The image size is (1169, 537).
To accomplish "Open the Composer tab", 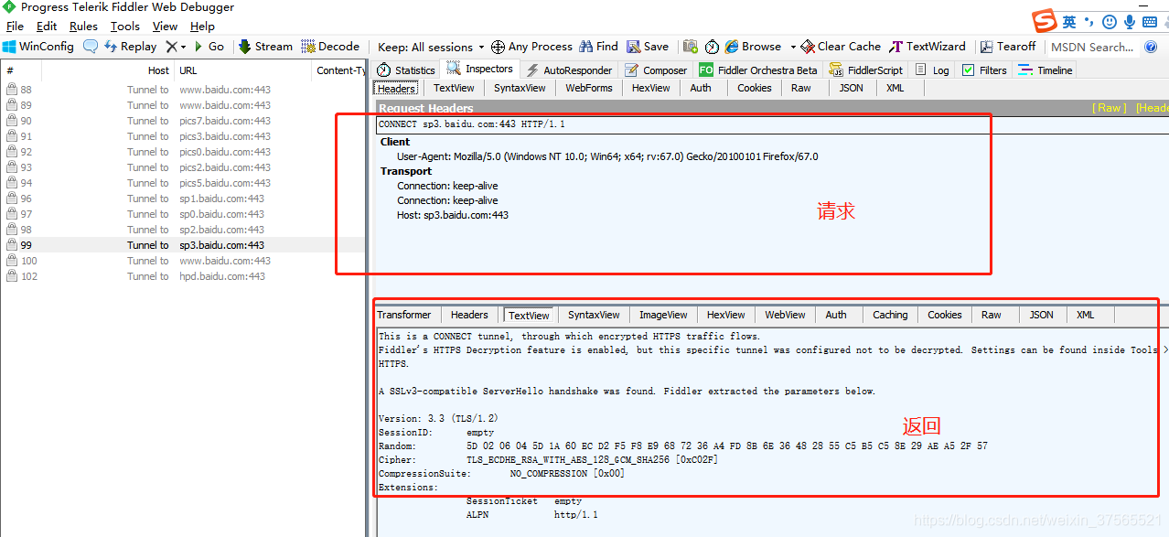I will (656, 70).
